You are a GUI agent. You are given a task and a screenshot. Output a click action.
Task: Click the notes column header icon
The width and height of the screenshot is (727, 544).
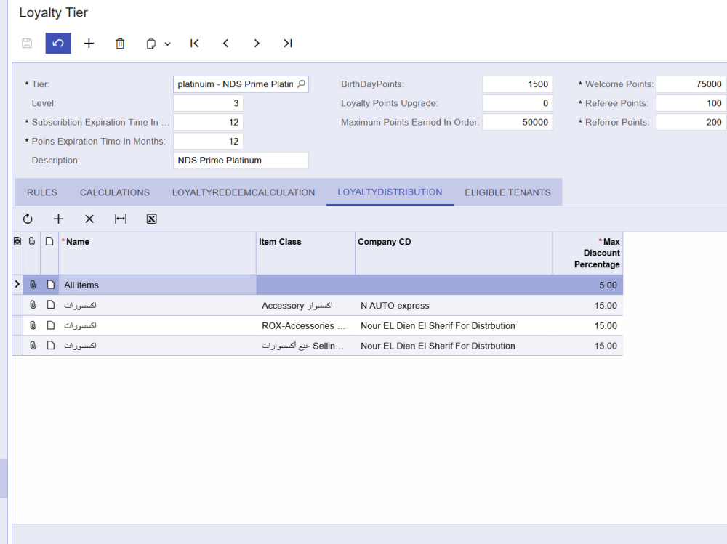point(49,241)
